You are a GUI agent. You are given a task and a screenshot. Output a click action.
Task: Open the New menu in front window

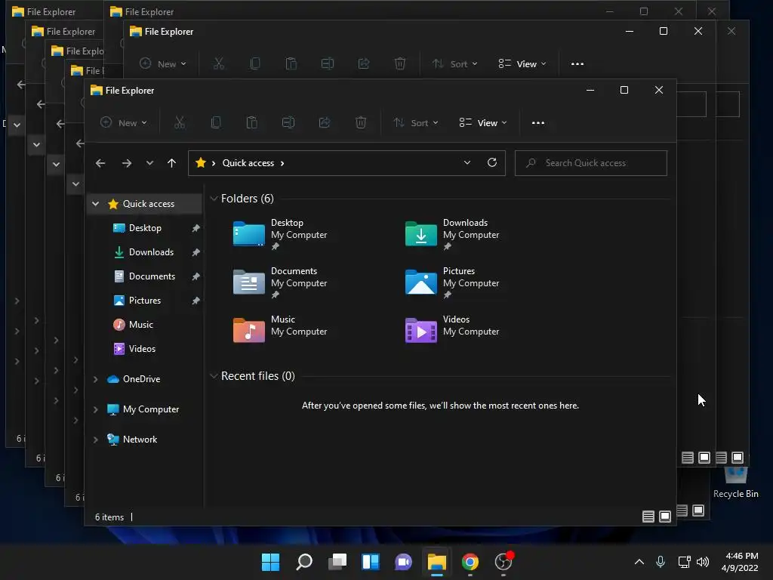pos(123,123)
